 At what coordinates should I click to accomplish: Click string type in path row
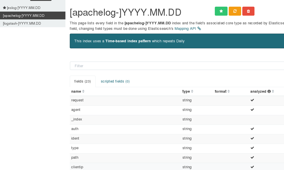(187, 158)
